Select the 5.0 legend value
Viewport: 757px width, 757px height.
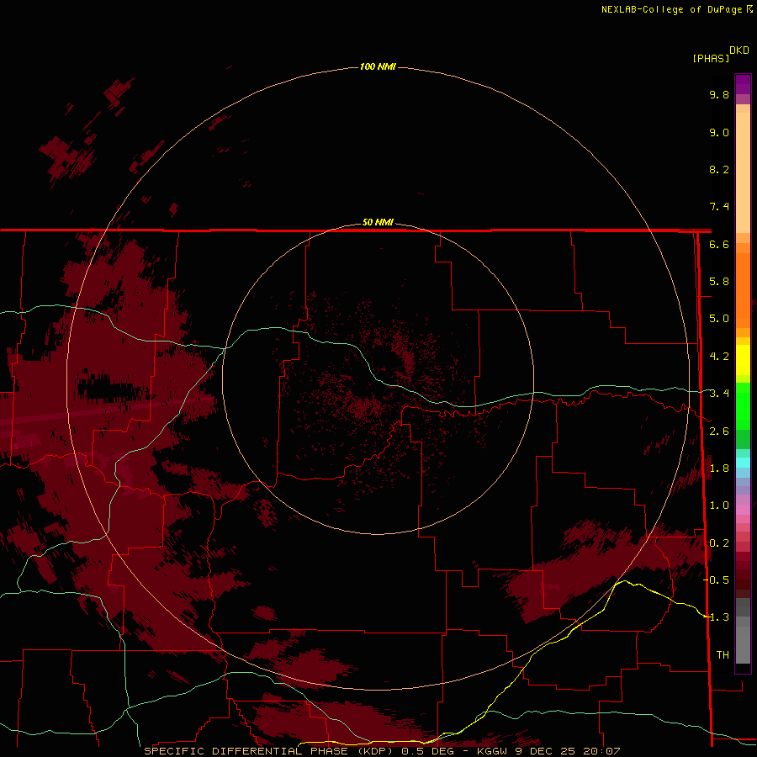[719, 319]
